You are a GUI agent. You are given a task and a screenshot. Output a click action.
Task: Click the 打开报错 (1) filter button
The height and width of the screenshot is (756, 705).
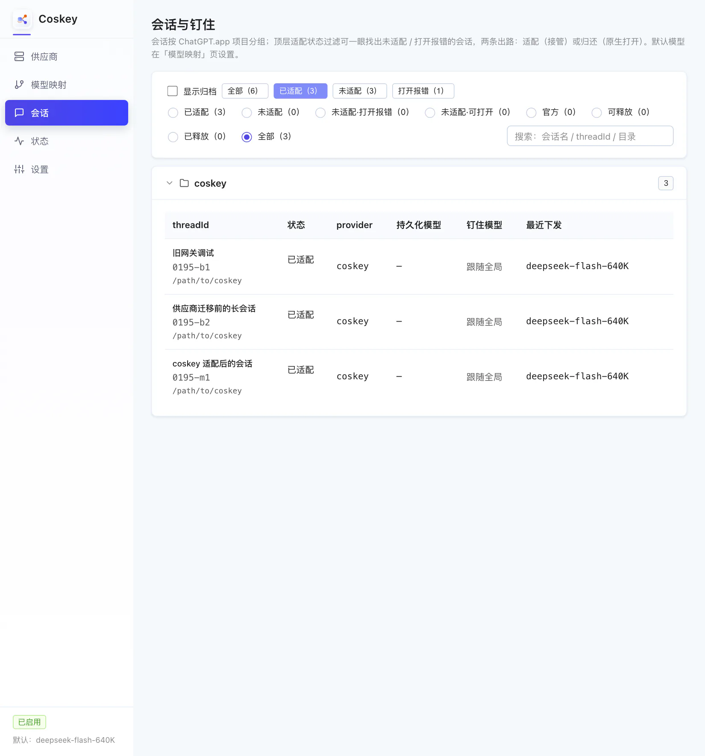coord(423,91)
